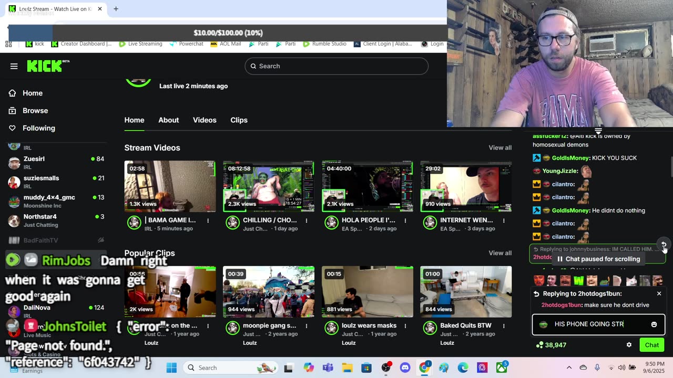
Task: Play the INTERNET WEN... video thumbnail
Action: click(466, 186)
